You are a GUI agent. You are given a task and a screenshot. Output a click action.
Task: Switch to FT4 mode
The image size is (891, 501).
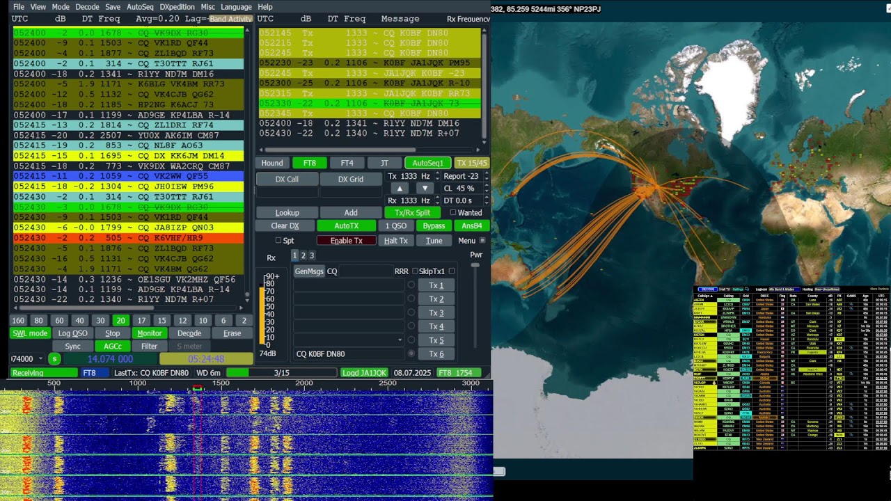(x=347, y=163)
